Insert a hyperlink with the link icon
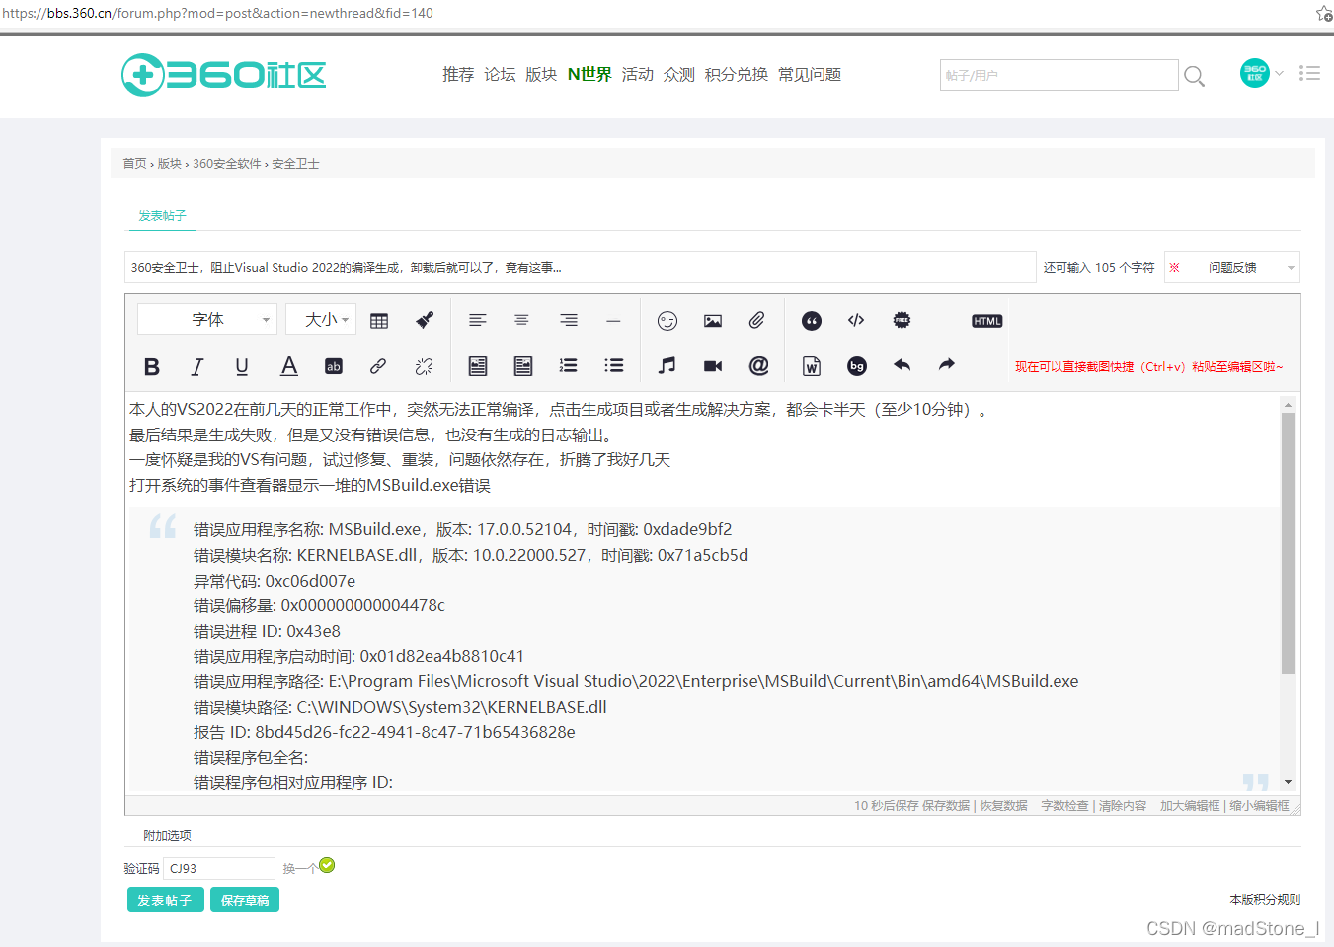Image resolution: width=1334 pixels, height=947 pixels. [x=378, y=366]
